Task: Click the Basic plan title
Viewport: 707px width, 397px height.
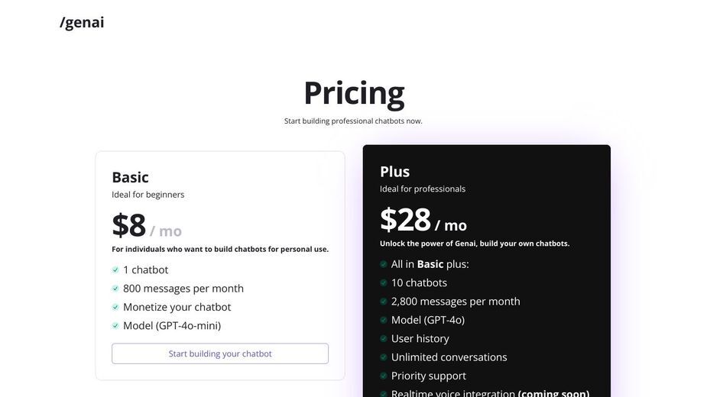Action: 130,178
